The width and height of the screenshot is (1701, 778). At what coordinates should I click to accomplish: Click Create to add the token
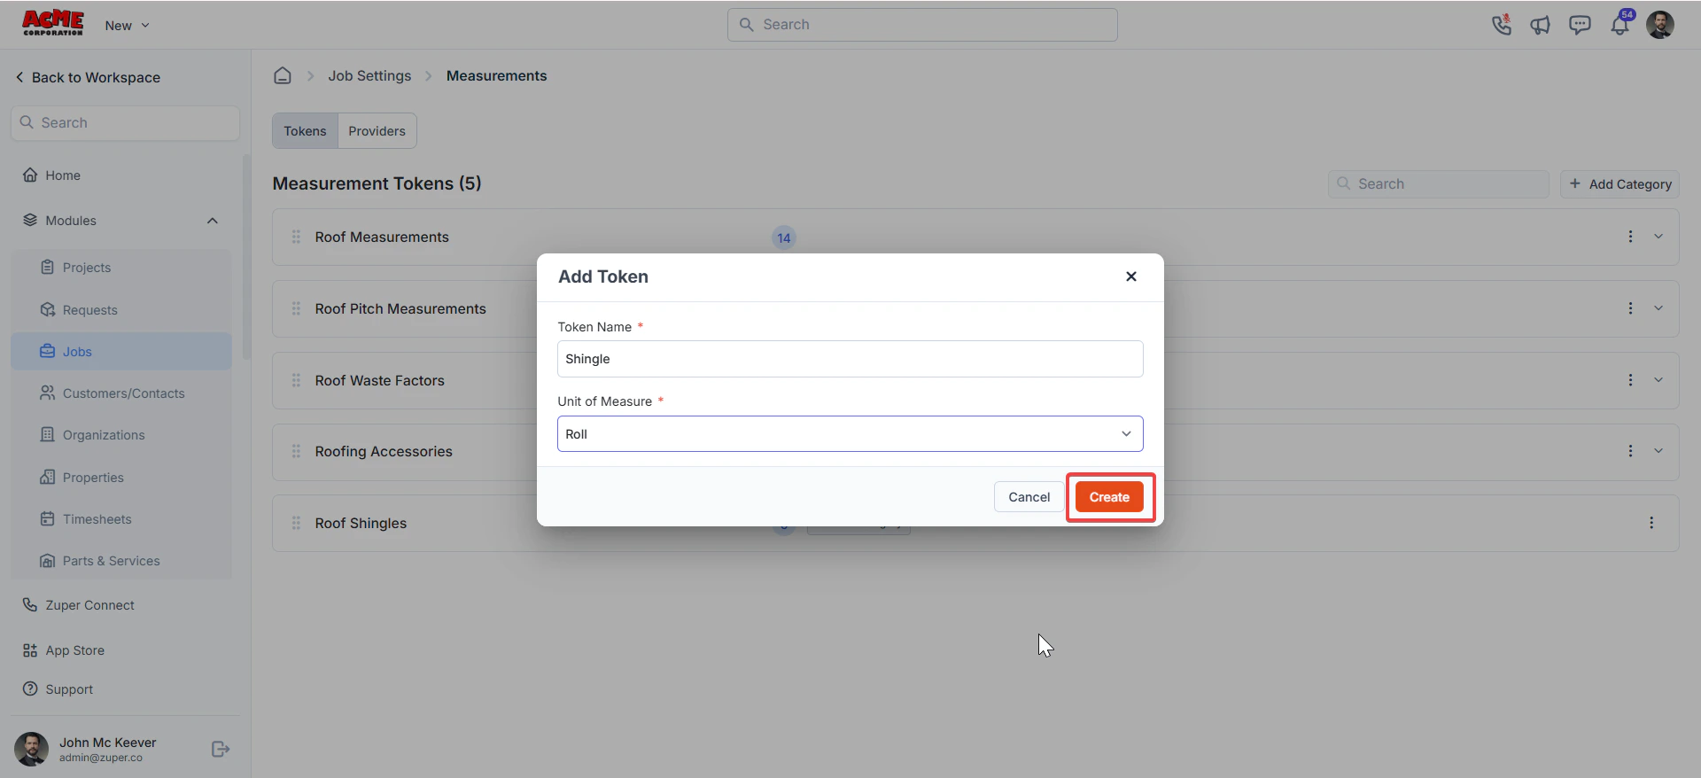[x=1109, y=497]
